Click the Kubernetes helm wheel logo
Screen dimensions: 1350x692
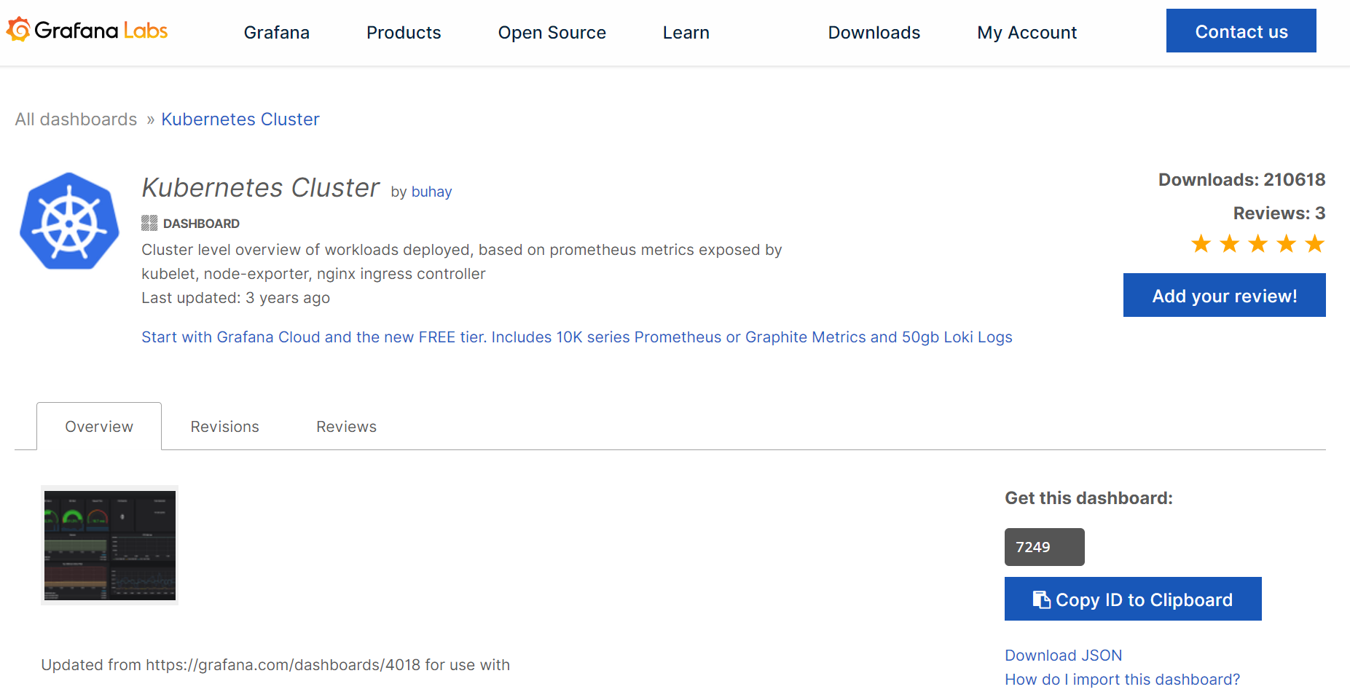pos(69,221)
